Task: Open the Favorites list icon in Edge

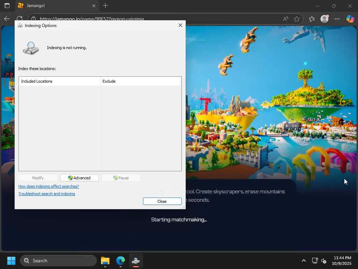Action: tap(312, 19)
